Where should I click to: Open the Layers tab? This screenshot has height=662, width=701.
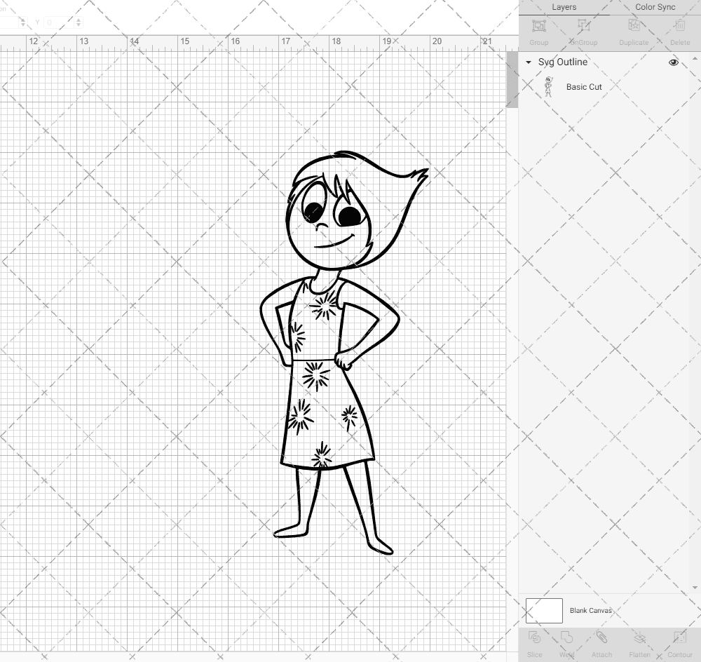(564, 7)
